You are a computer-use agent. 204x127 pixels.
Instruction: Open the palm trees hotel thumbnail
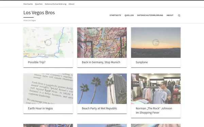pos(102,89)
